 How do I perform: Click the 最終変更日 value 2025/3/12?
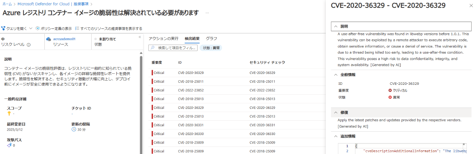click(14, 130)
